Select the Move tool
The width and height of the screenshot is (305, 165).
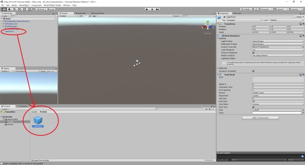coord(9,9)
